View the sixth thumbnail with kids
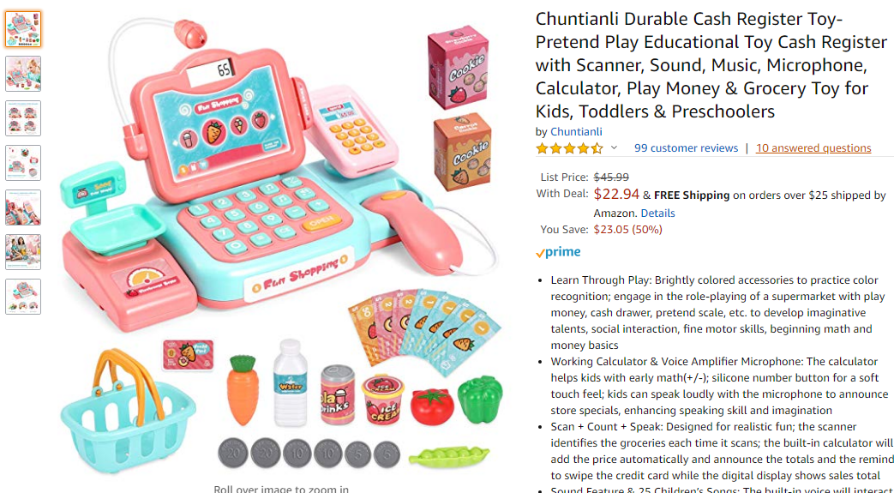 tap(23, 251)
